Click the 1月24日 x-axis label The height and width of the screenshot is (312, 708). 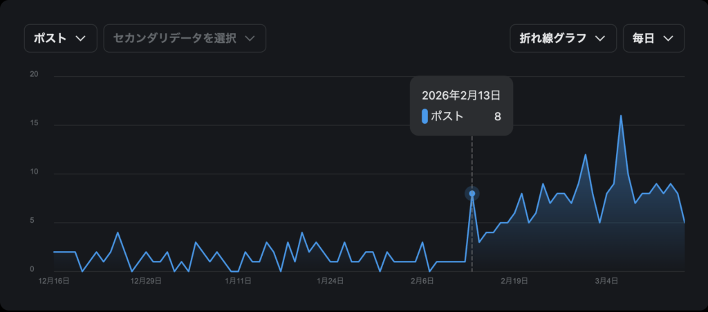click(330, 281)
